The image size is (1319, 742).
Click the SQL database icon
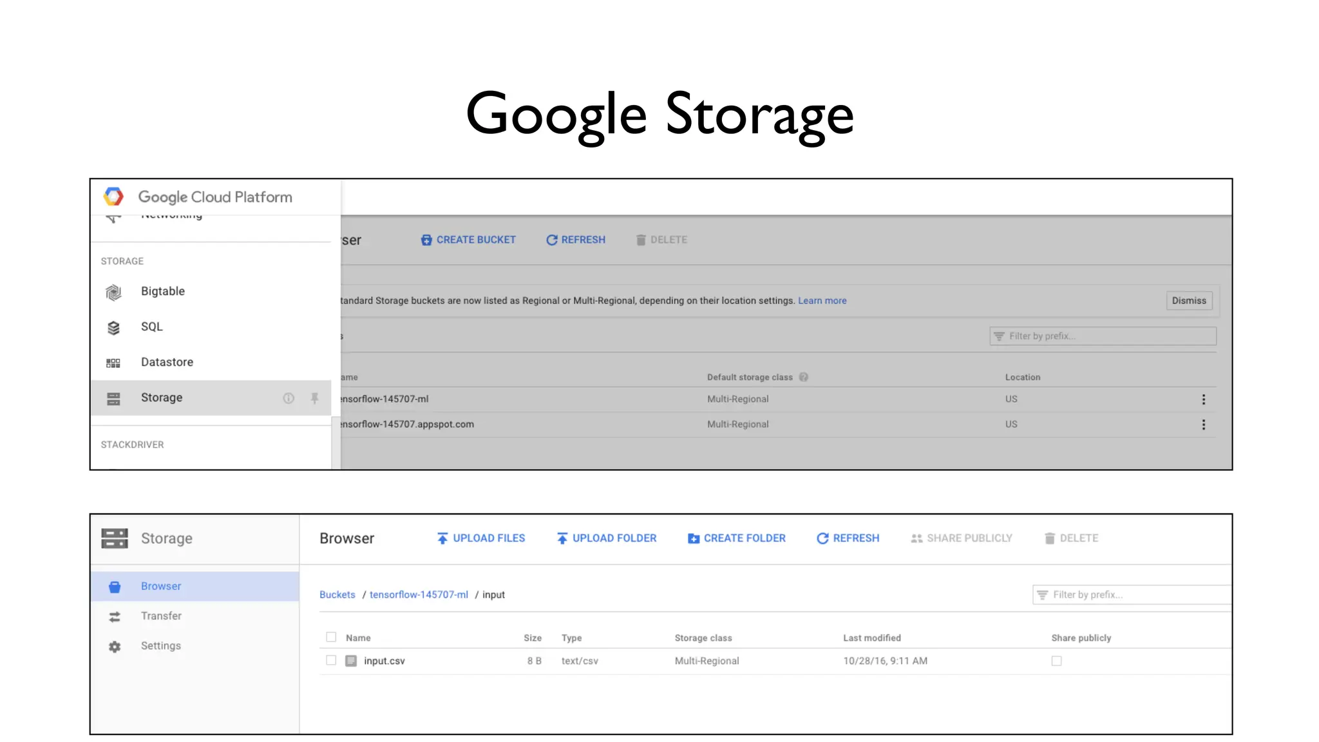click(113, 328)
